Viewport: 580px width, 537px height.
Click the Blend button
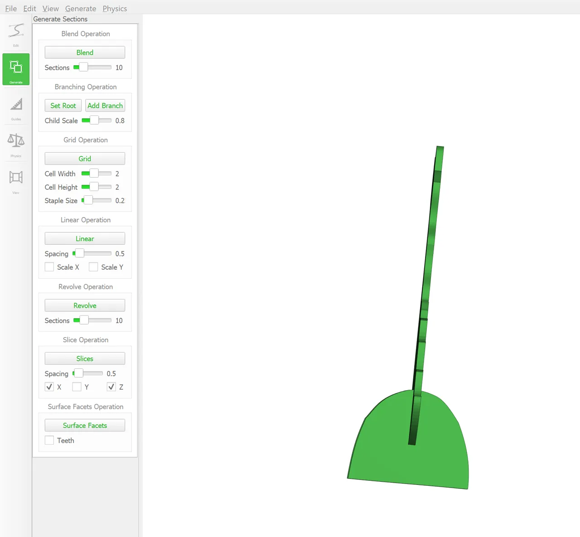tap(85, 53)
